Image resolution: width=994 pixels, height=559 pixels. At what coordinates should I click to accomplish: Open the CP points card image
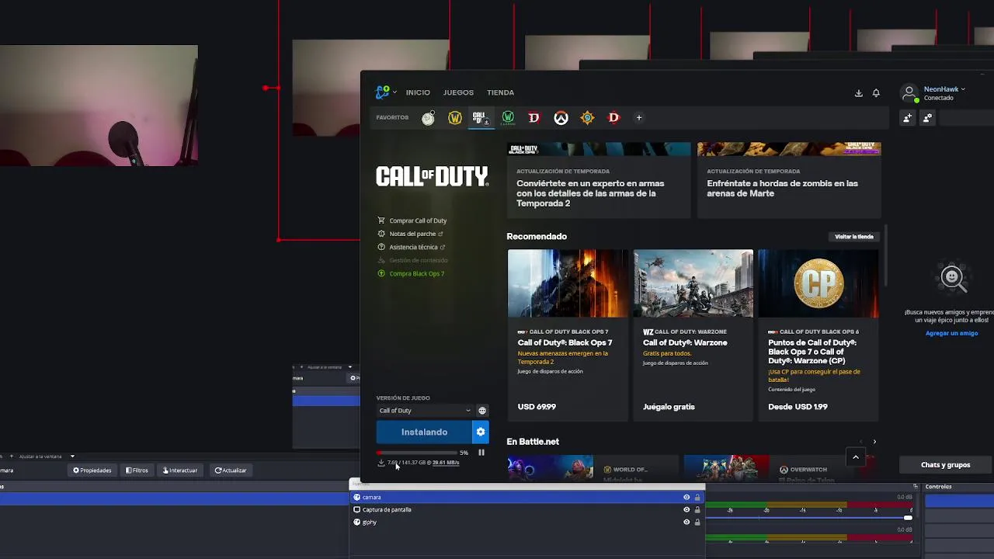click(x=818, y=283)
